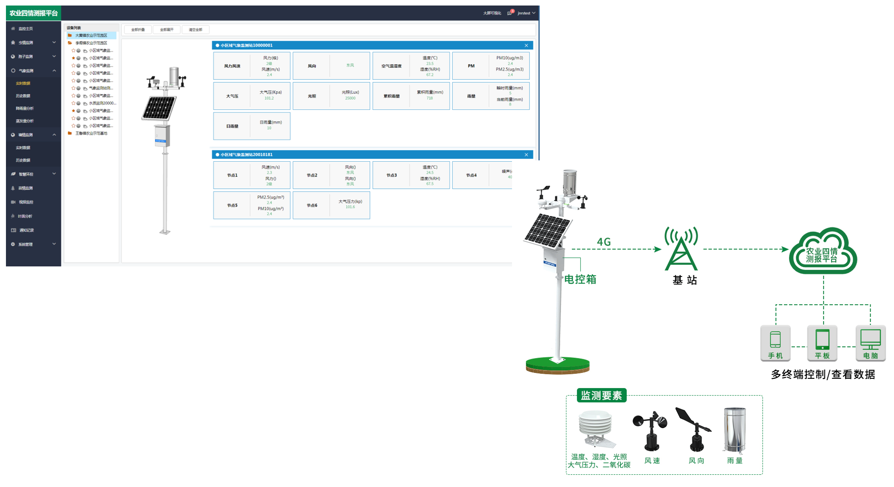Screen dimensions: 894x487
Task: Open the jnrstest user dropdown
Action: point(526,13)
